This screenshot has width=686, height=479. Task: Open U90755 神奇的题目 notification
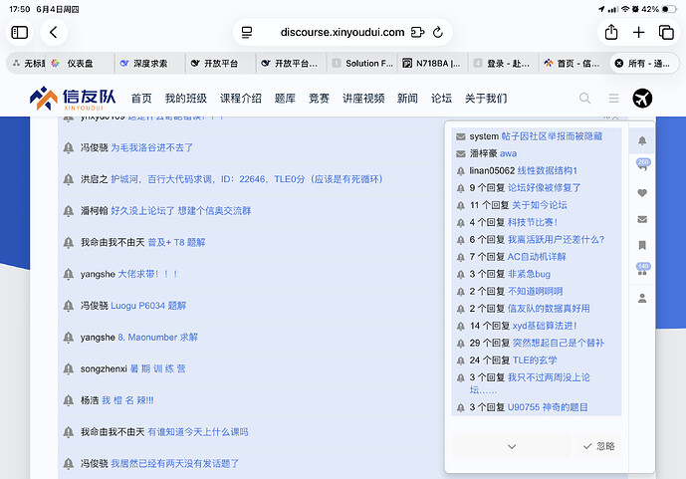[537, 407]
